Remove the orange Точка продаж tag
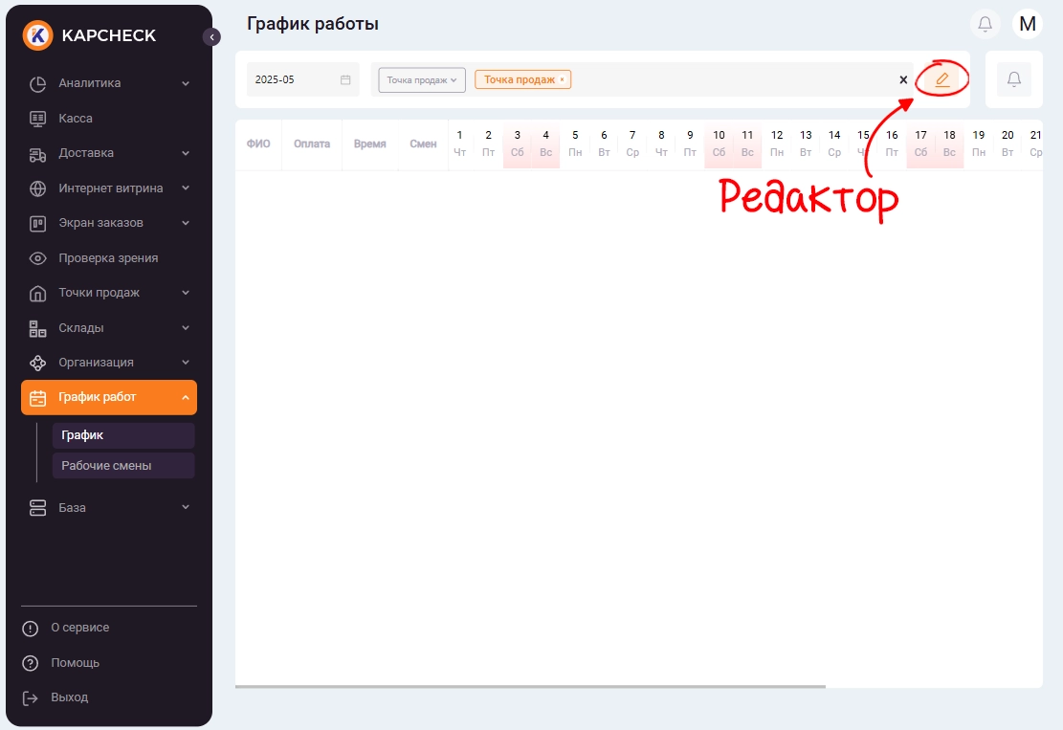Screen dimensions: 1063x730 563,80
